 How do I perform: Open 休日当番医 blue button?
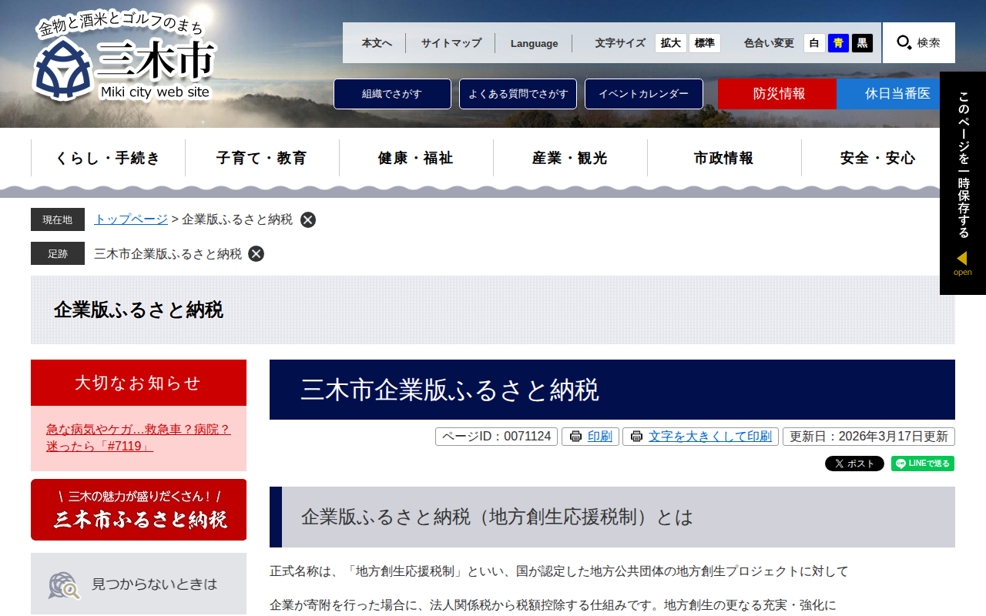tap(896, 94)
